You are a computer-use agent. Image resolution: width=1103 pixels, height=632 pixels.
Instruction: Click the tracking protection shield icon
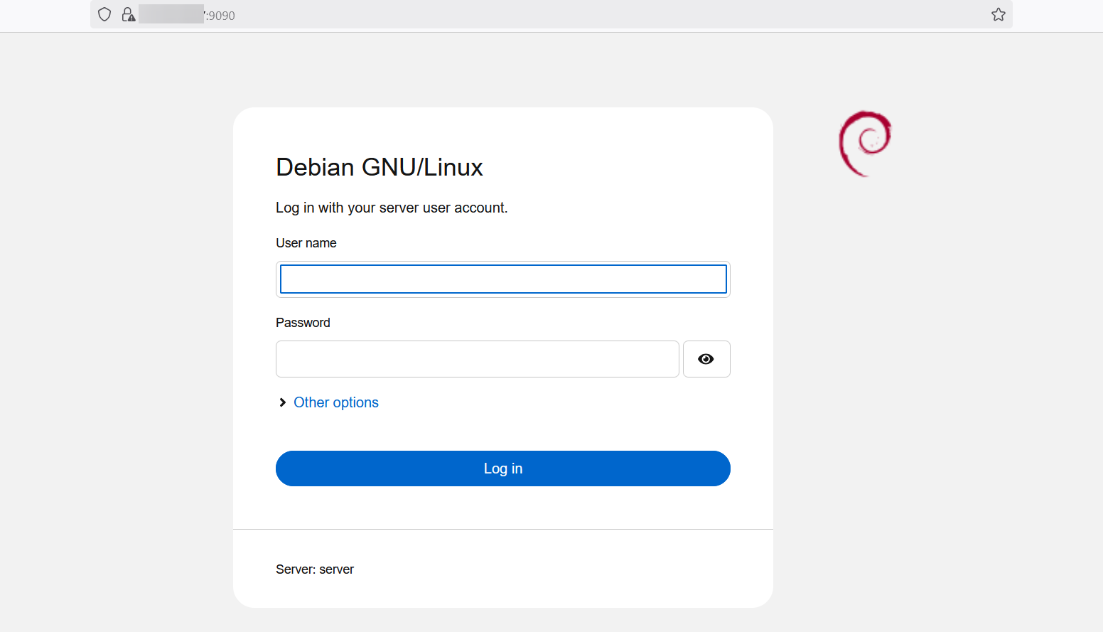pos(104,14)
